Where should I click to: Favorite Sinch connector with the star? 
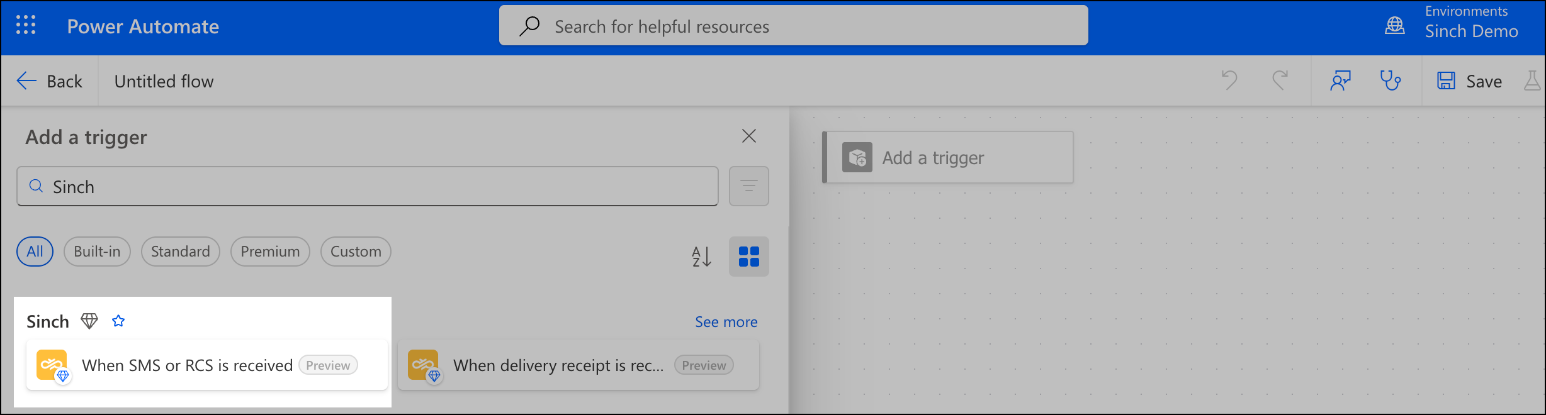tap(118, 321)
